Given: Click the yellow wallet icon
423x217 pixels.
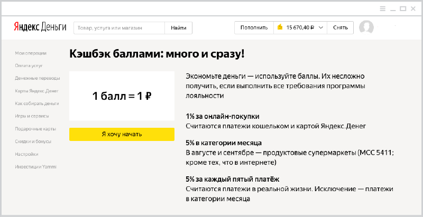Looking at the screenshot, I should [280, 27].
